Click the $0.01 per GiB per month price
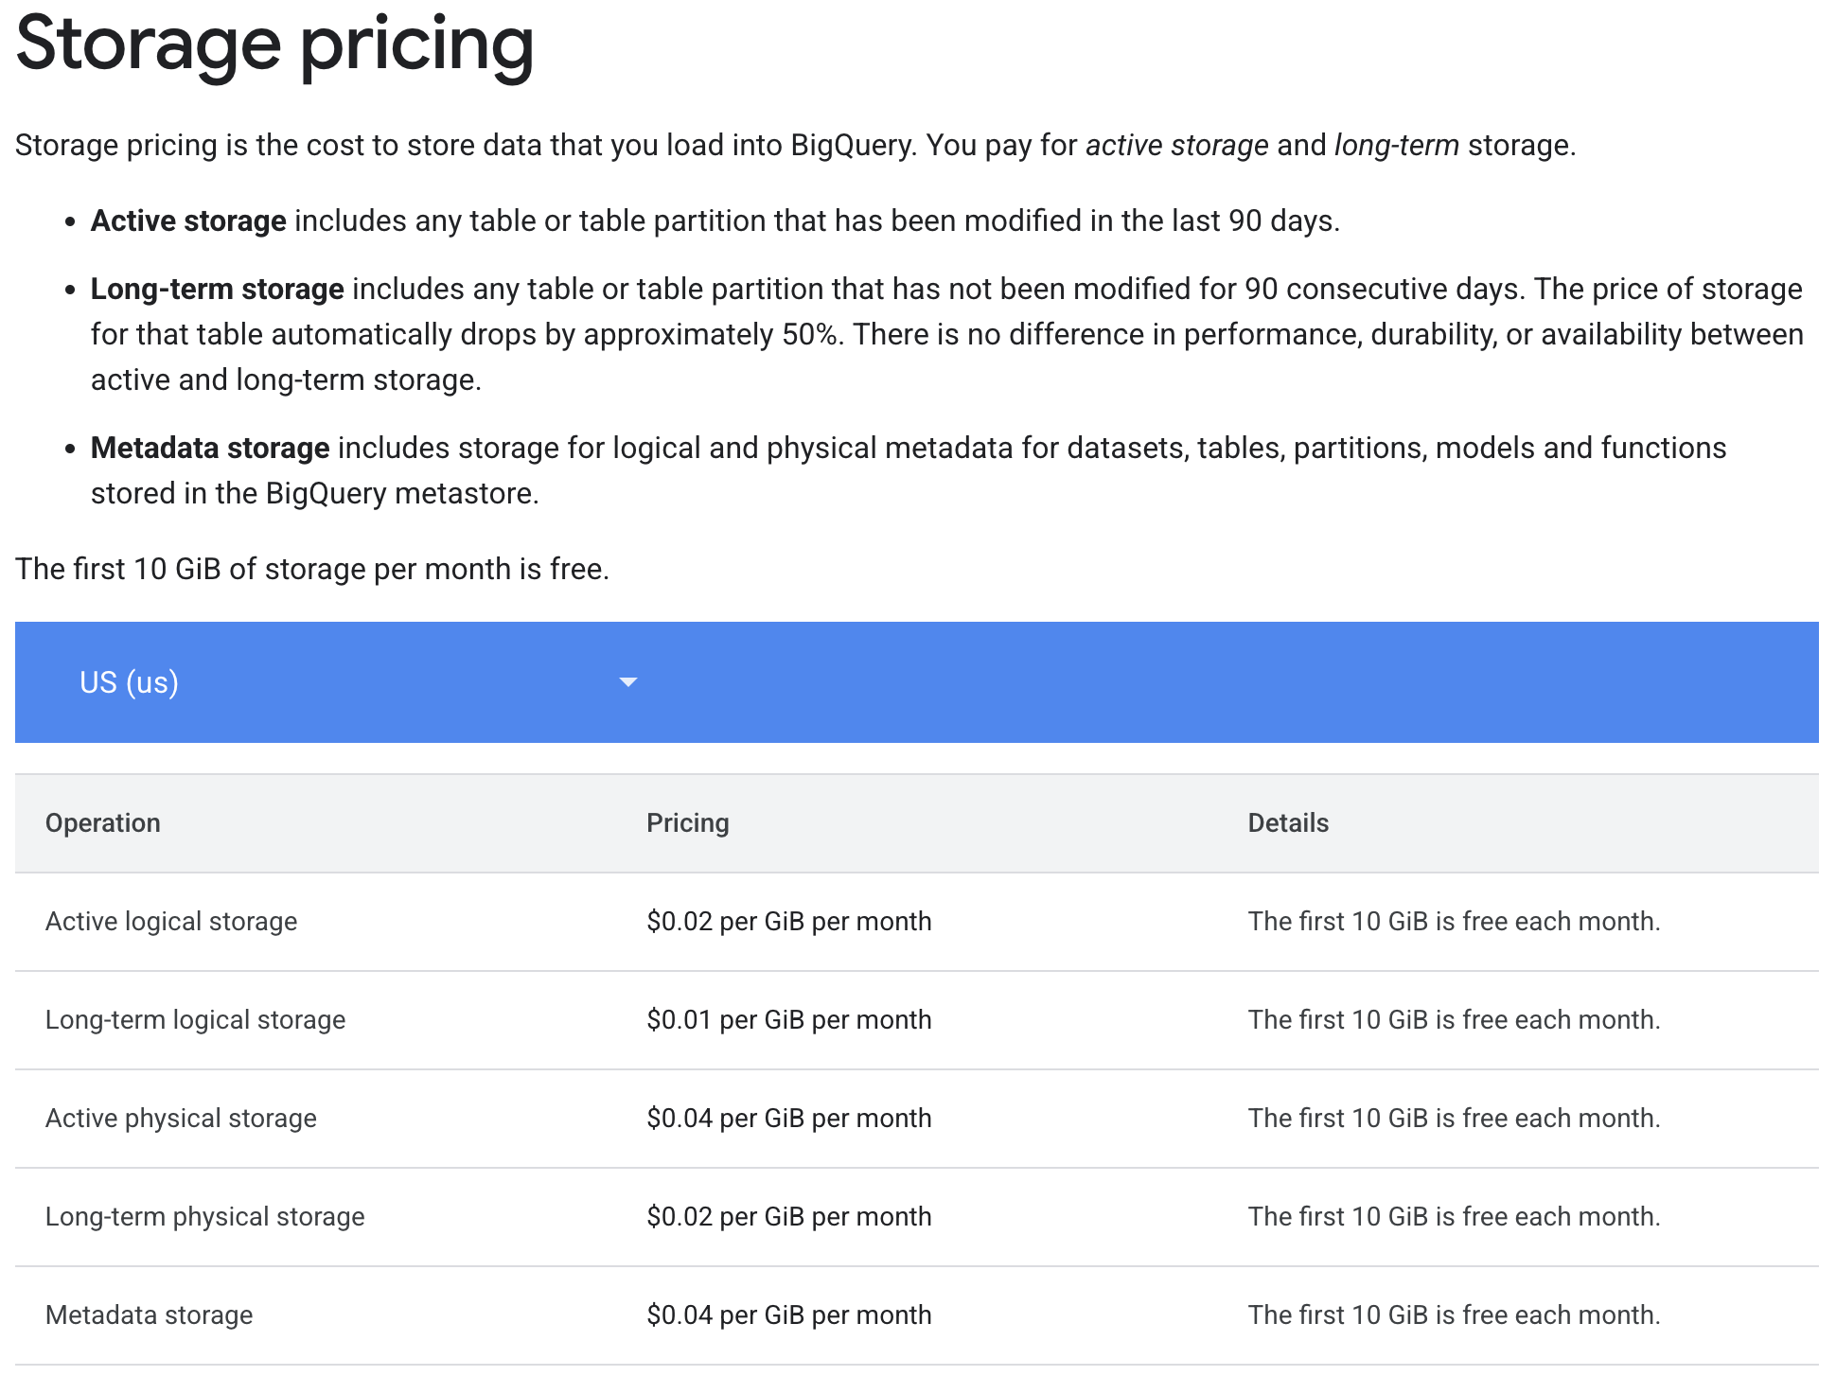The image size is (1836, 1376). [788, 1020]
